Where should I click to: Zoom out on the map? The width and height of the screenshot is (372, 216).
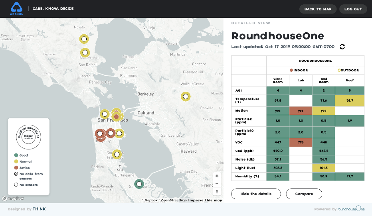coord(217,184)
